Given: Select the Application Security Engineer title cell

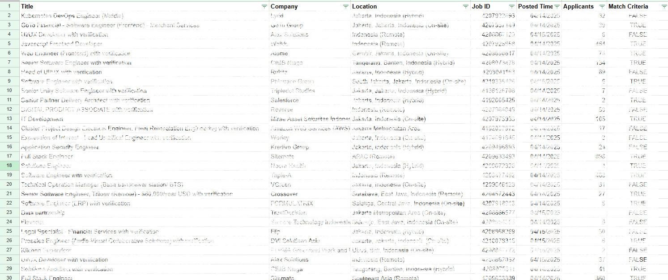Looking at the screenshot, I should [x=144, y=147].
